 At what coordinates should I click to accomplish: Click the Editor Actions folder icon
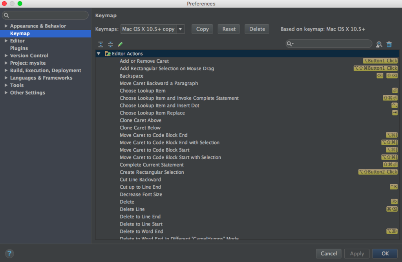pyautogui.click(x=108, y=53)
